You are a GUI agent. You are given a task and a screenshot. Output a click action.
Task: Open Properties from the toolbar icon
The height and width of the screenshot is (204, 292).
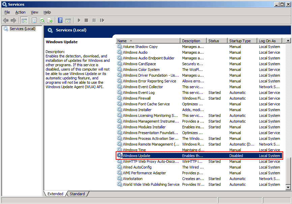point(34,20)
